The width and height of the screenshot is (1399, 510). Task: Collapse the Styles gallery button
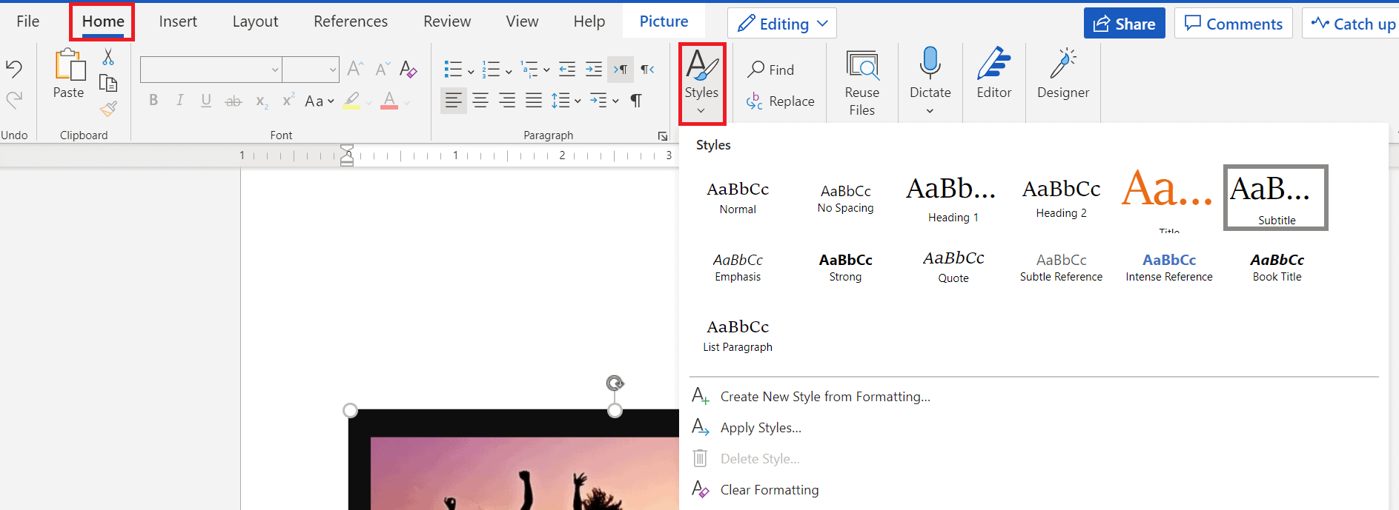click(x=701, y=84)
